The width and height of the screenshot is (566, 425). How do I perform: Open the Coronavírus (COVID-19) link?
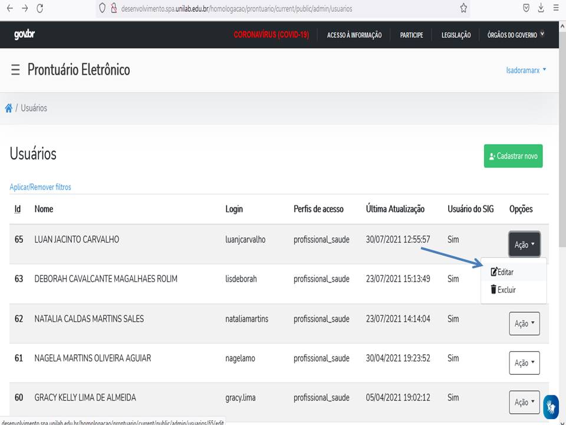pyautogui.click(x=271, y=35)
